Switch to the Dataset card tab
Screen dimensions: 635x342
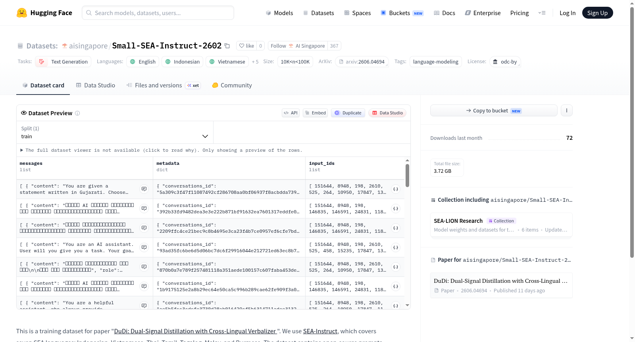point(43,85)
